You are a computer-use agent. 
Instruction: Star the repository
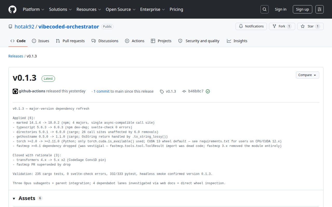[310, 26]
